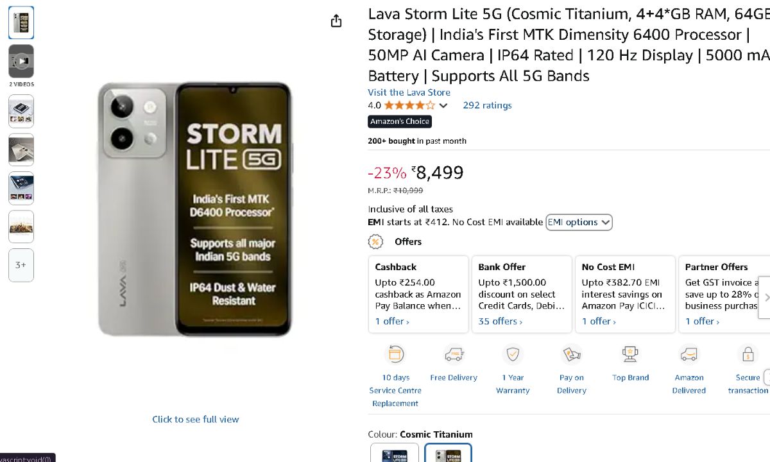The height and width of the screenshot is (462, 770).
Task: Click the Amazon Delivered icon
Action: [x=689, y=354]
